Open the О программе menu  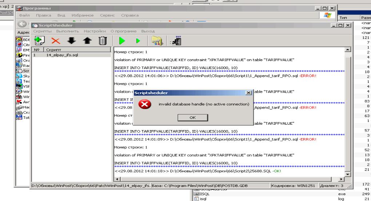tap(124, 31)
